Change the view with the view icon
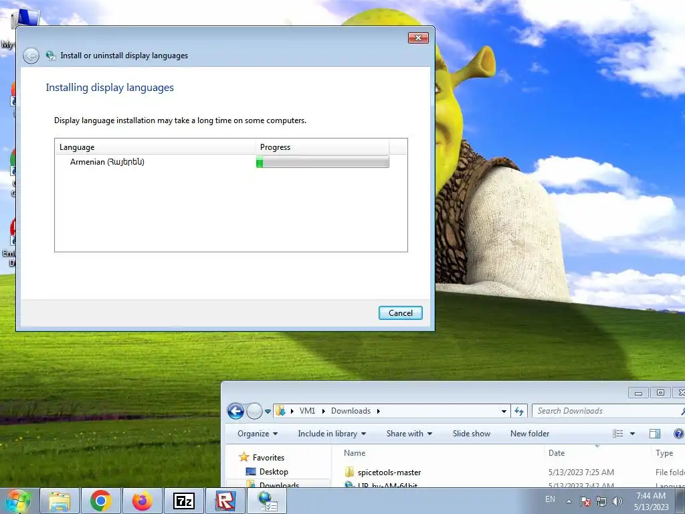The height and width of the screenshot is (514, 685). click(617, 434)
